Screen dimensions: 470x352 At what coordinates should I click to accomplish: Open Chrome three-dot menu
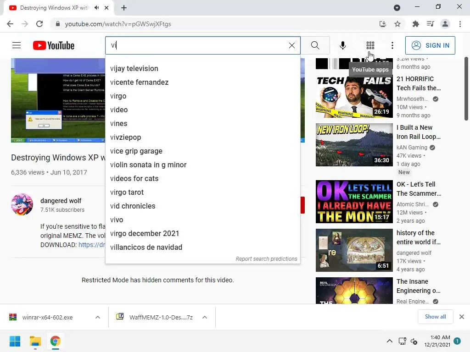coord(460,24)
